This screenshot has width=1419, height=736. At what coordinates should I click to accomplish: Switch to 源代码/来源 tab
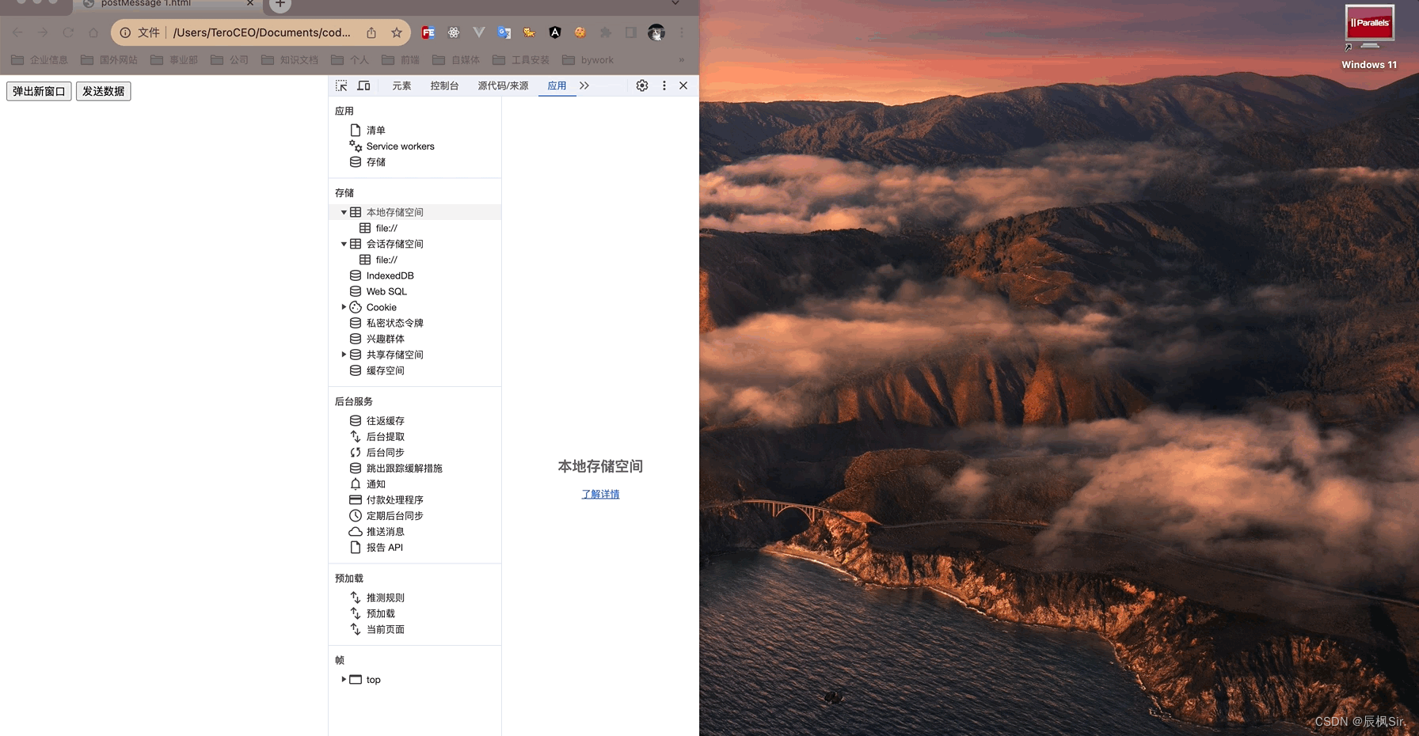(503, 85)
